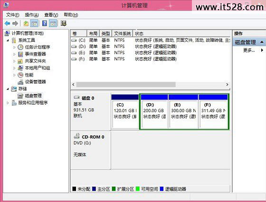
Task: Select the (C:) 120.01 GB partition block
Action: point(125,112)
